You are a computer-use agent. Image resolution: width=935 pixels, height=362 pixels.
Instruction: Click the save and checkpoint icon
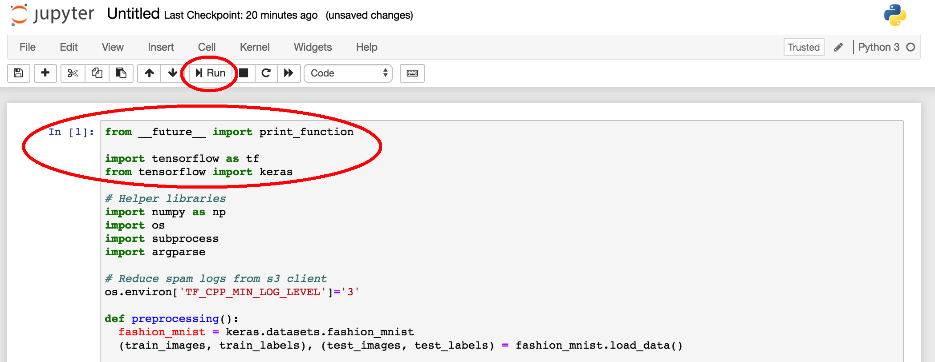[x=19, y=73]
